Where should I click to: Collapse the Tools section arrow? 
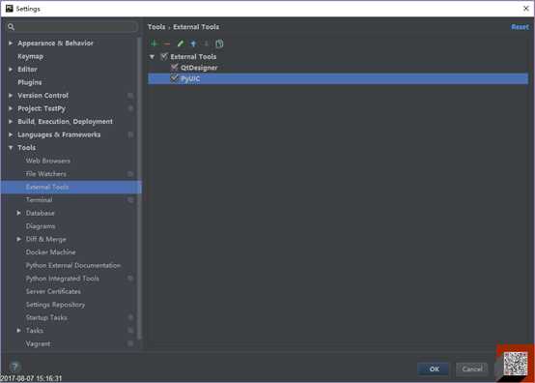tap(11, 148)
